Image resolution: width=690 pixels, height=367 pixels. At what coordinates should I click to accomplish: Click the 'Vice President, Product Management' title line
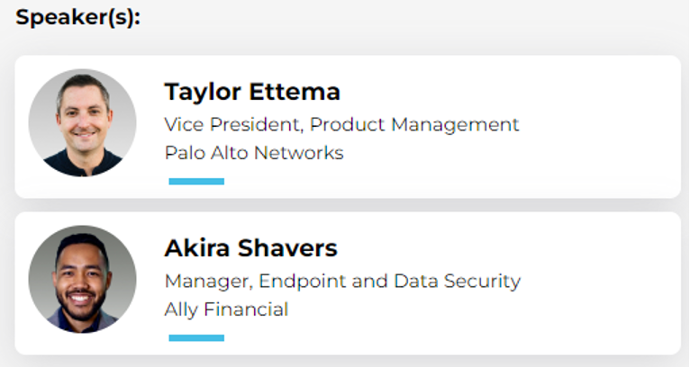(x=342, y=125)
